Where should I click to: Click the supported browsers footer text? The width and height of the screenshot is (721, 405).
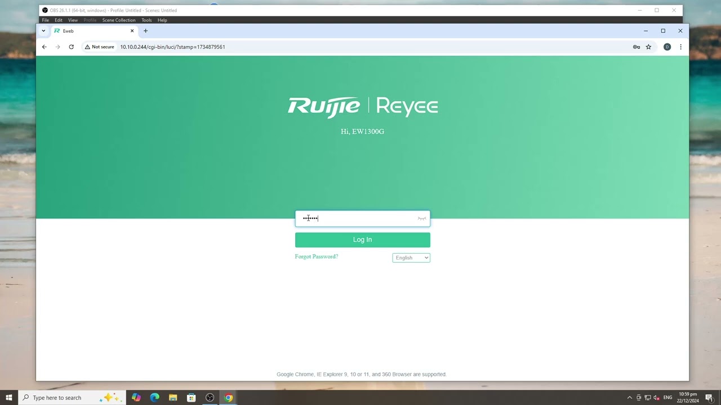click(362, 374)
